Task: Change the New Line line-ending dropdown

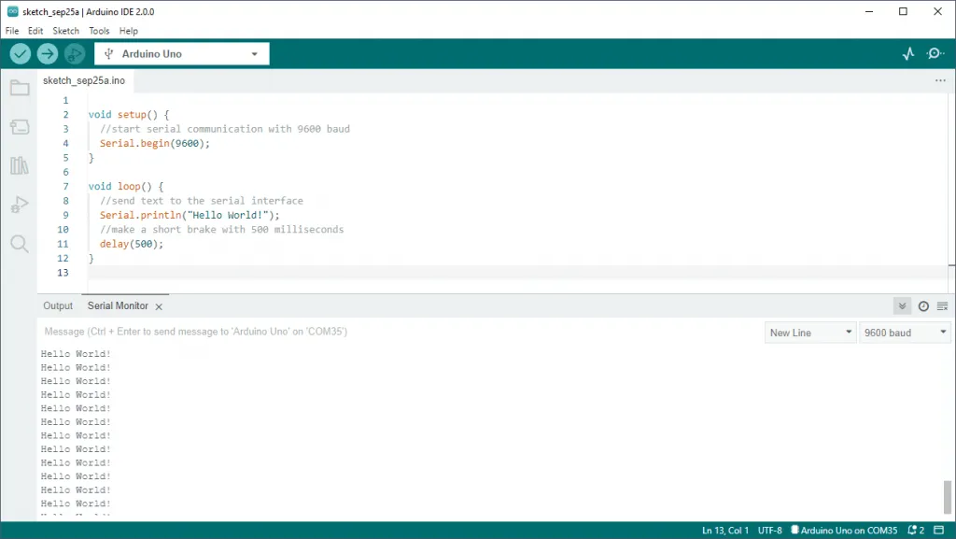Action: tap(809, 332)
